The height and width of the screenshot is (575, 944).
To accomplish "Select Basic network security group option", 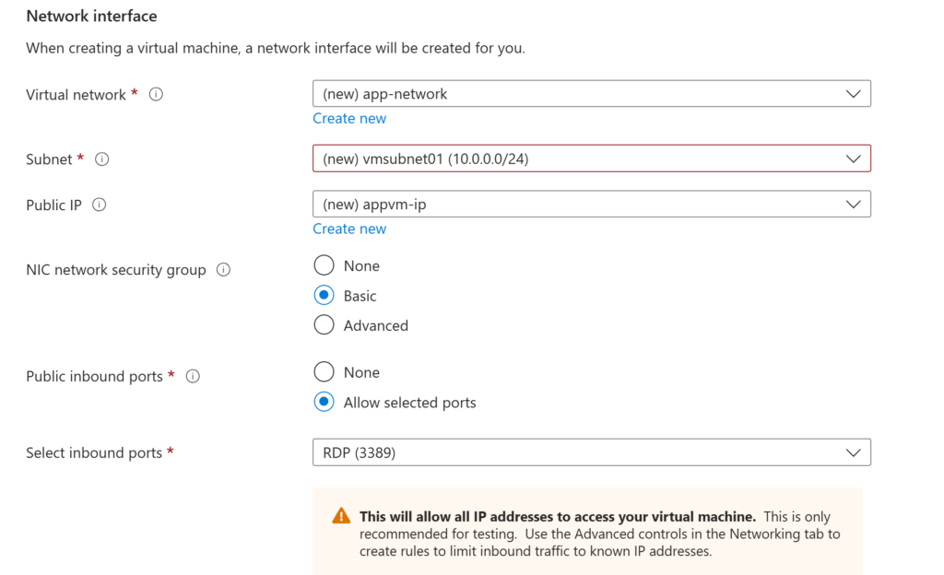I will point(324,296).
